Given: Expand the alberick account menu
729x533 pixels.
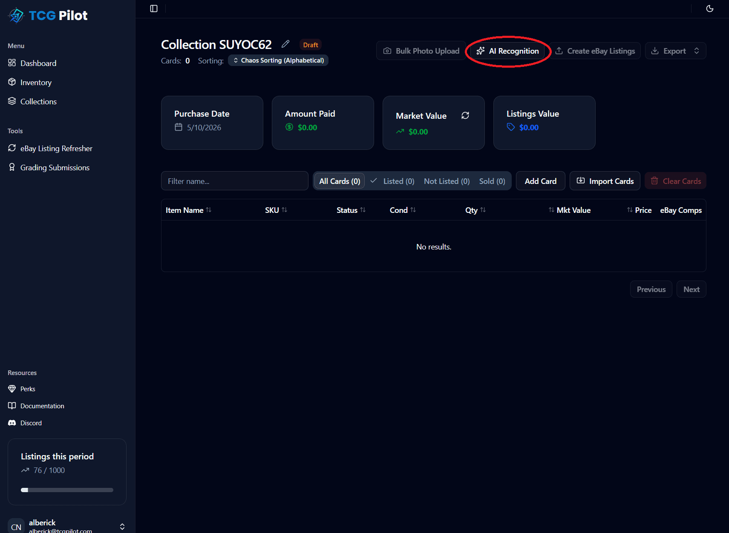Looking at the screenshot, I should (x=122, y=527).
